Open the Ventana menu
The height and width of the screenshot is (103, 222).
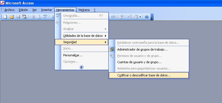[84, 10]
